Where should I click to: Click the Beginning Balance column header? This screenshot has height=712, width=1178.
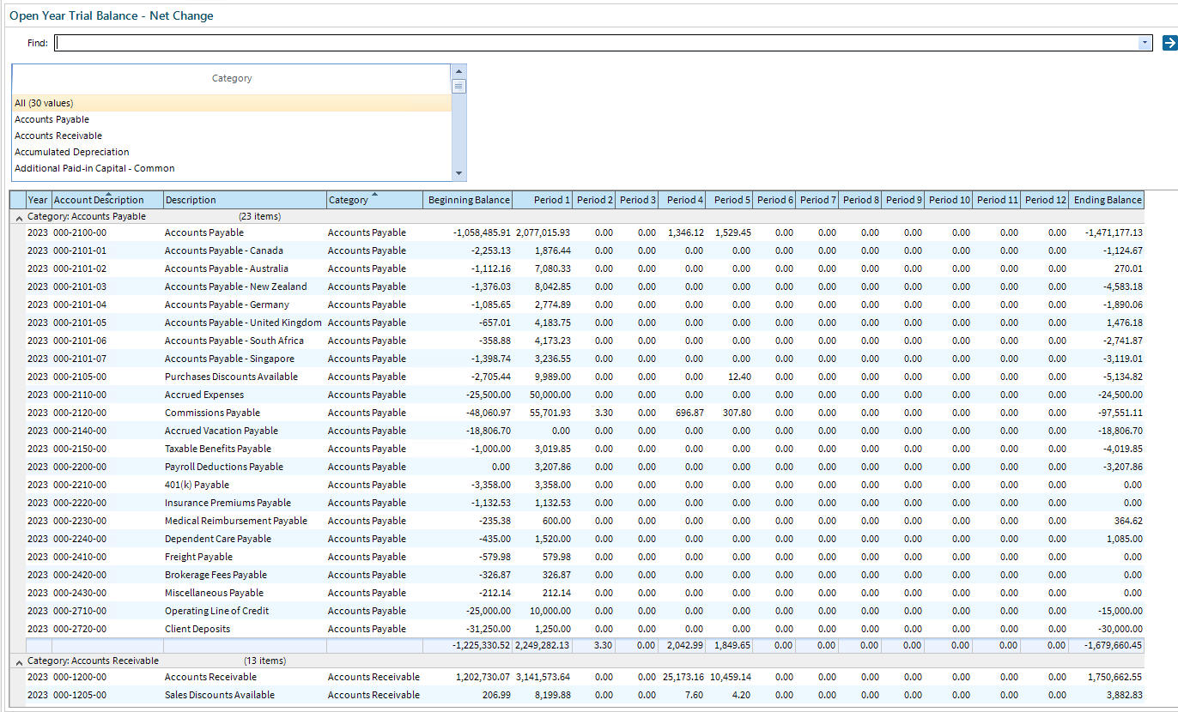467,200
